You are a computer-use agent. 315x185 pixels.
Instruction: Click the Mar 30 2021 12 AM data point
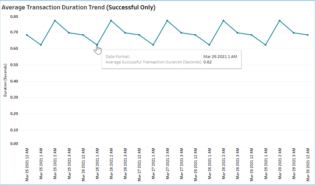[x=308, y=35]
